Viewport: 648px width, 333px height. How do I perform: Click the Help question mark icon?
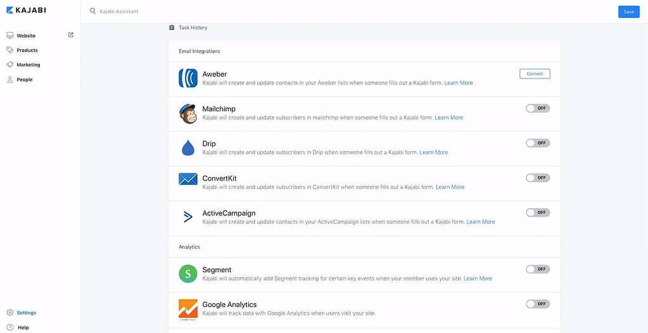click(10, 327)
